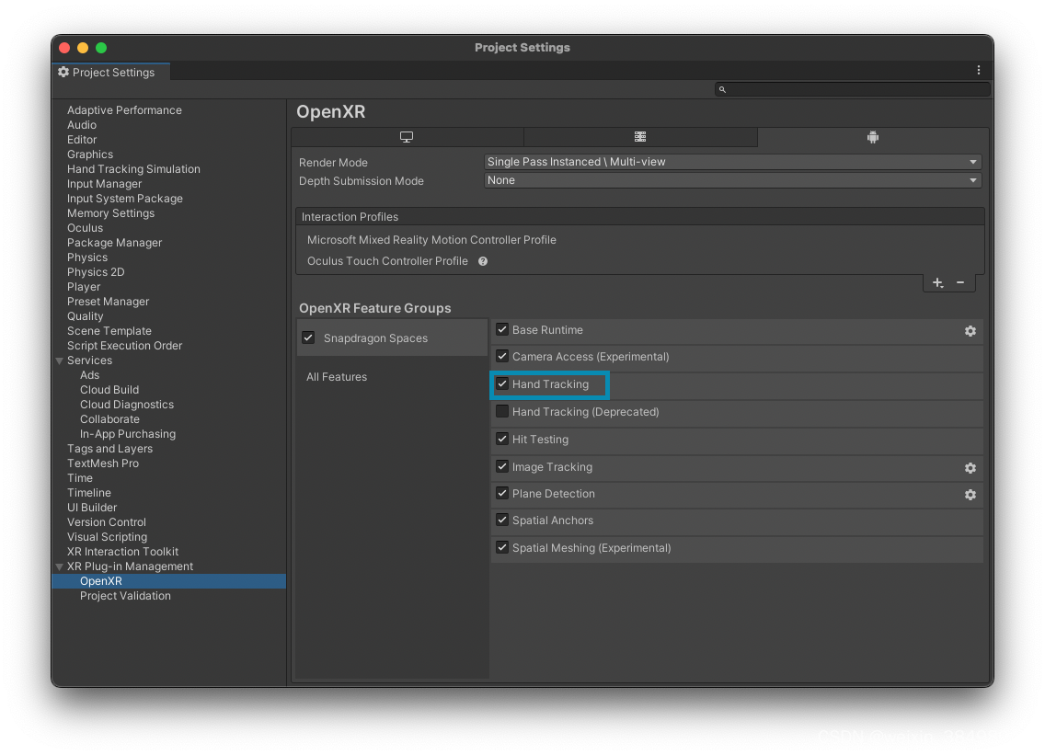1045x755 pixels.
Task: Add an interaction profile with plus button
Action: coord(937,283)
